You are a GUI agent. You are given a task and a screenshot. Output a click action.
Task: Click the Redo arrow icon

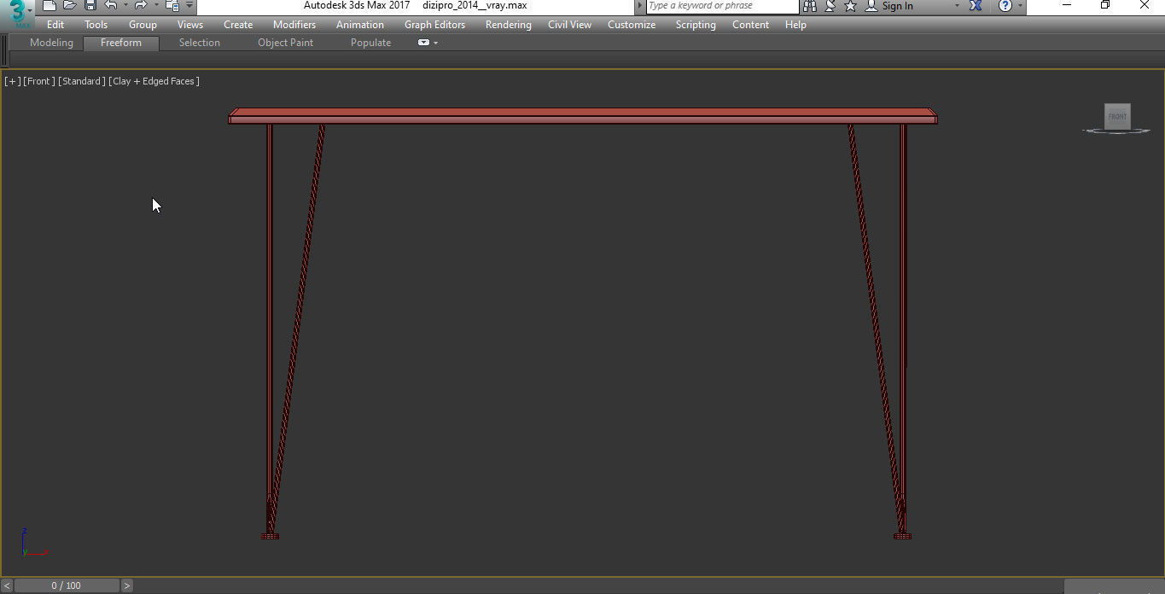click(141, 6)
